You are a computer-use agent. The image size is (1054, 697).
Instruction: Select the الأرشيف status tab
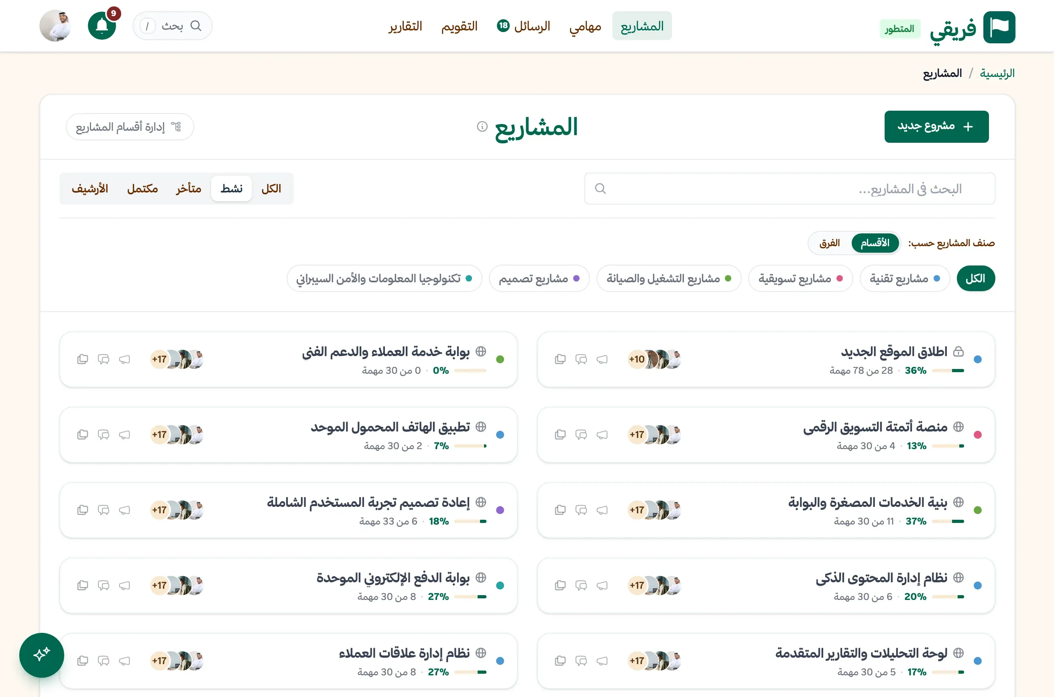(x=90, y=189)
